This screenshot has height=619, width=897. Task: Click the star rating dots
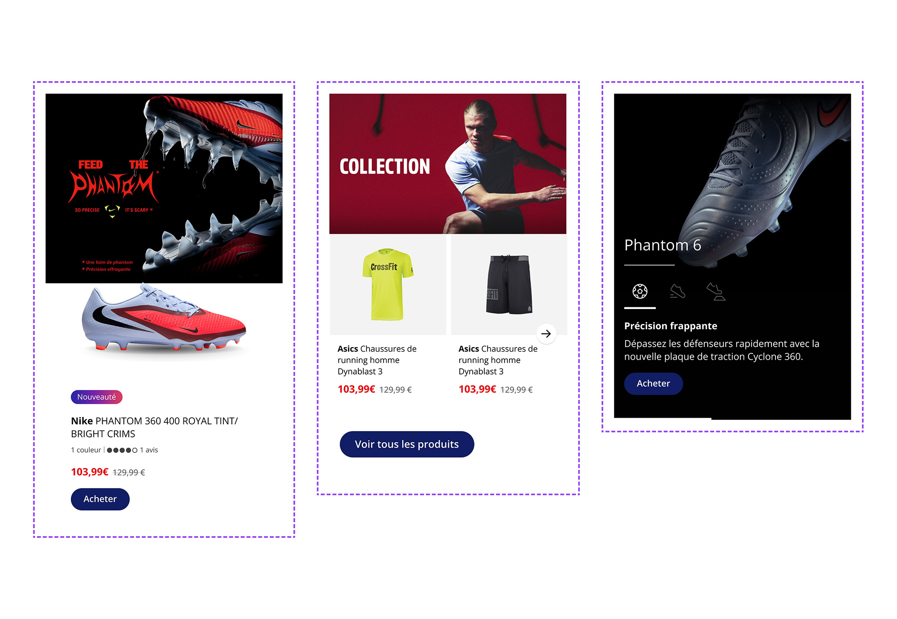coord(122,450)
